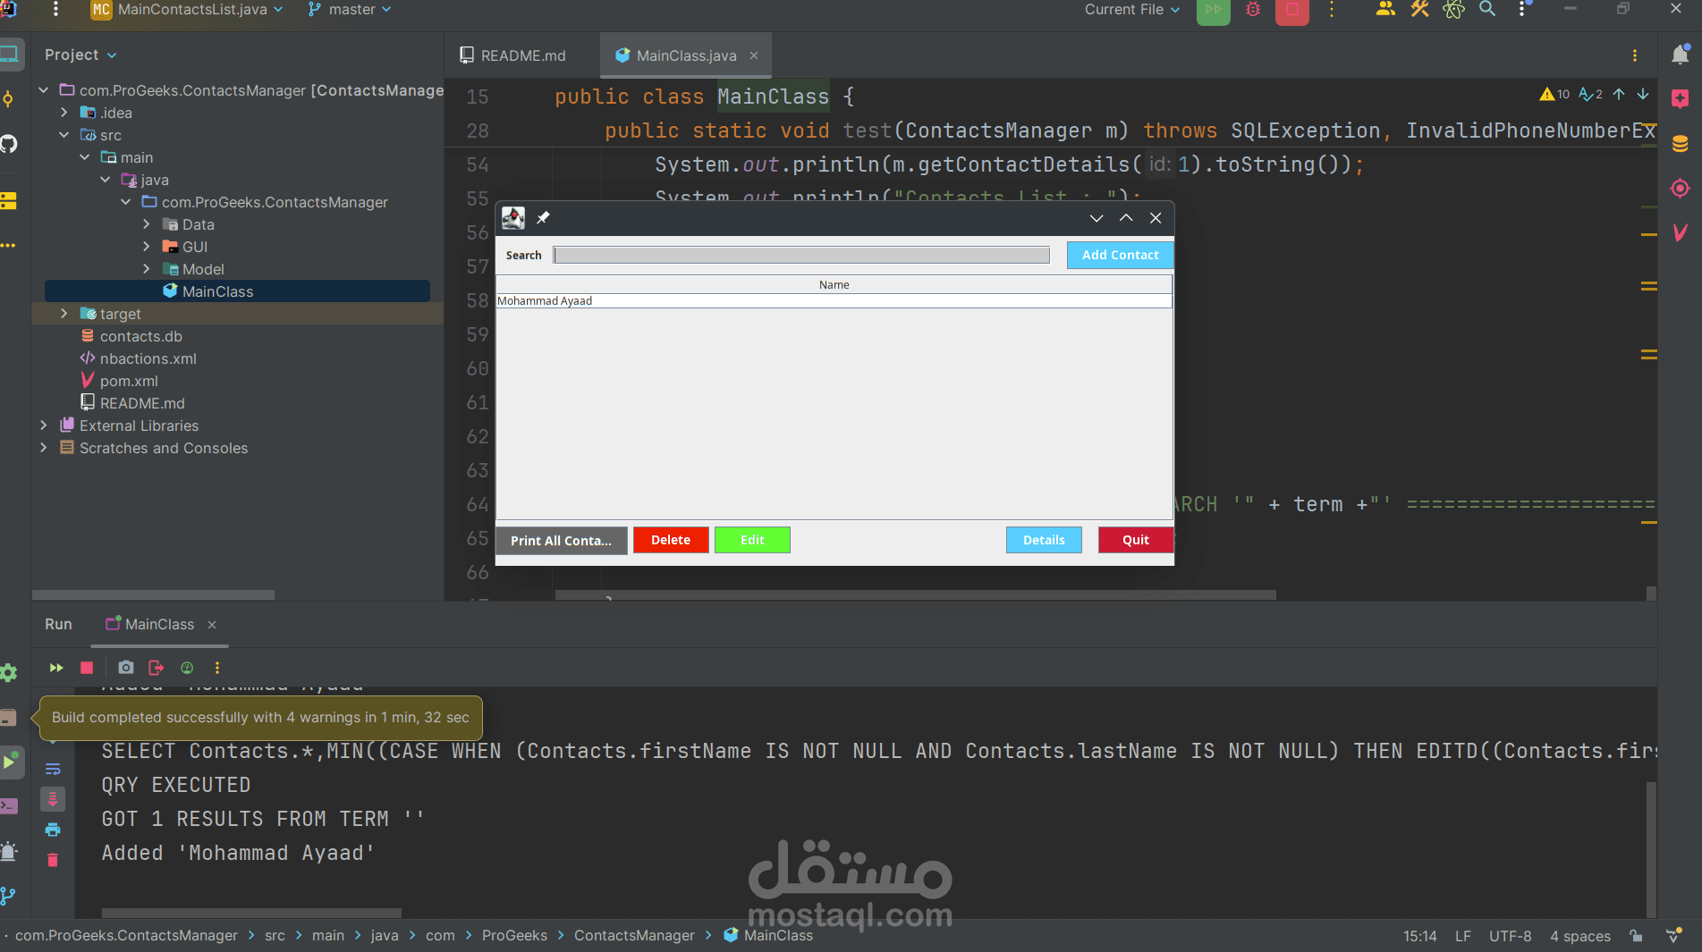Select the MainClass.java editor tab
Screen dimensions: 1702x952
(x=686, y=55)
